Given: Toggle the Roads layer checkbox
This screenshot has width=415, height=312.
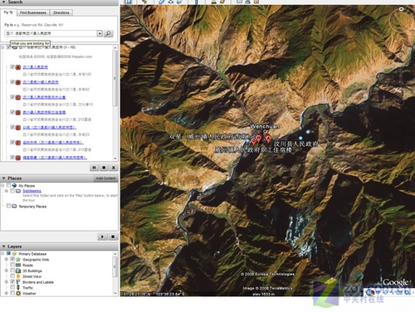Looking at the screenshot, I should click(12, 265).
